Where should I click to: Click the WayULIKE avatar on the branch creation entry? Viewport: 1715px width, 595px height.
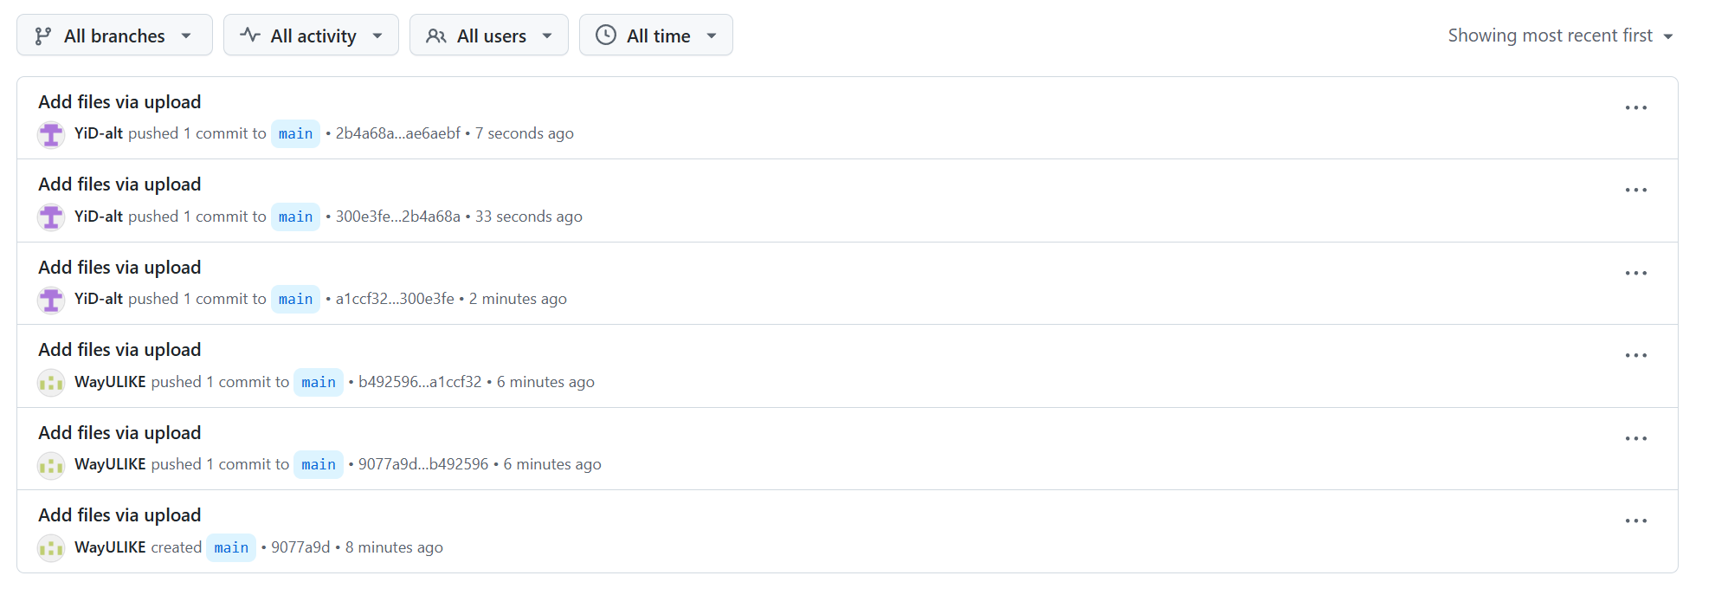pos(51,548)
